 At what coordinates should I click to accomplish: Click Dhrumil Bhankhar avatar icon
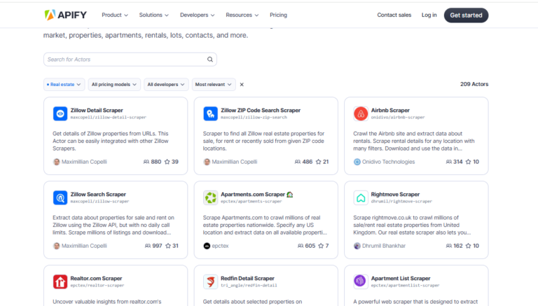point(357,246)
